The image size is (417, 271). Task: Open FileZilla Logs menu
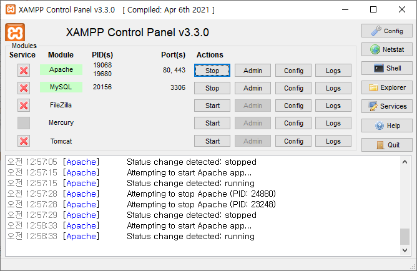[x=333, y=106]
